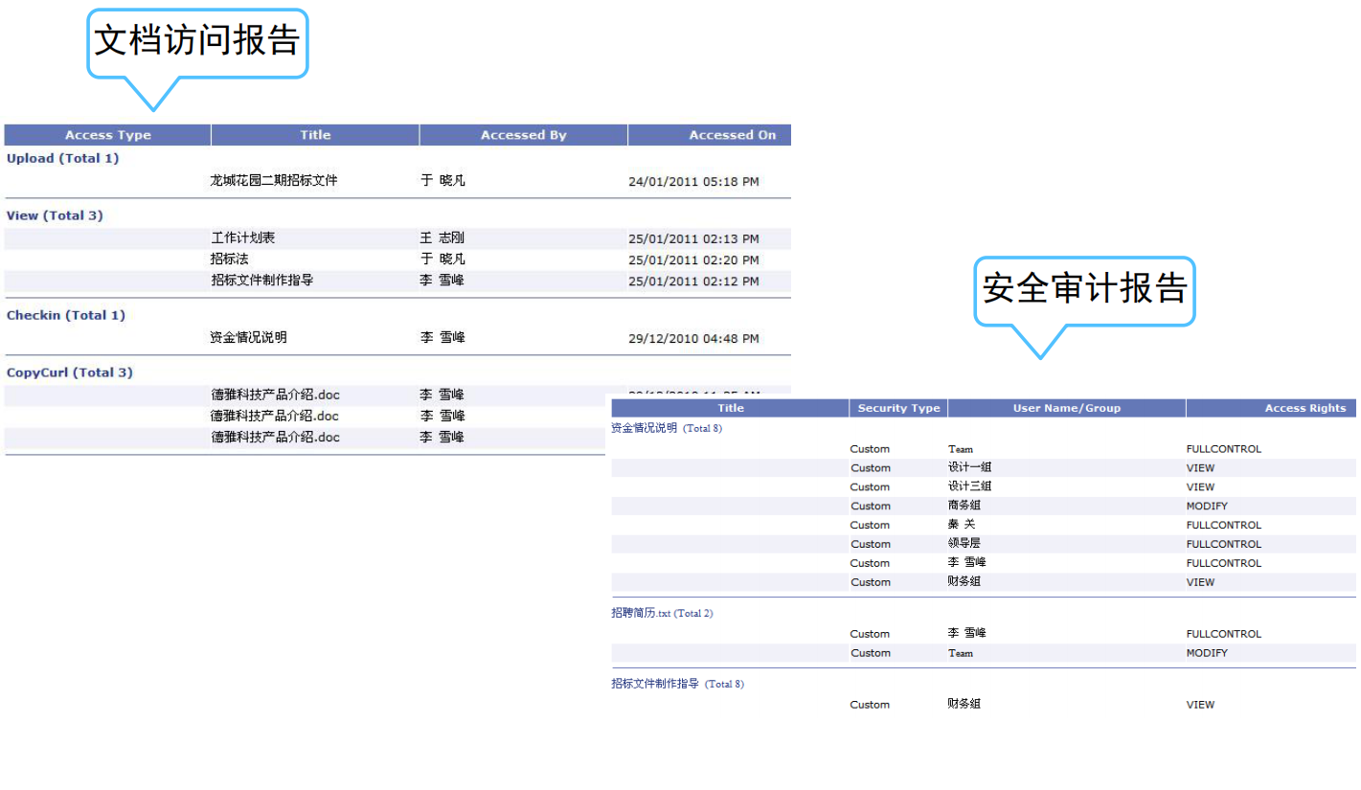This screenshot has width=1361, height=790.
Task: Click the Access Type column header
Action: 107,135
